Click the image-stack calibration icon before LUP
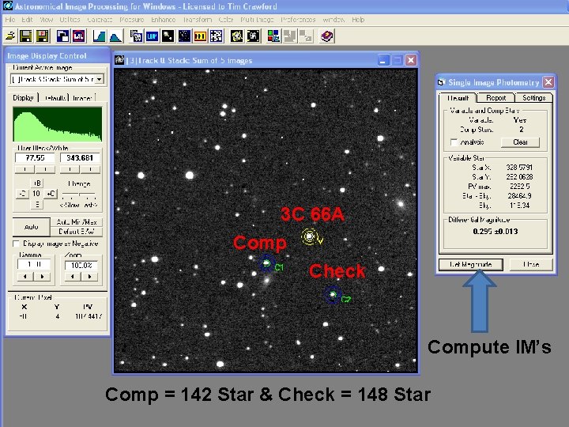Image resolution: width=569 pixels, height=427 pixels. [x=136, y=36]
